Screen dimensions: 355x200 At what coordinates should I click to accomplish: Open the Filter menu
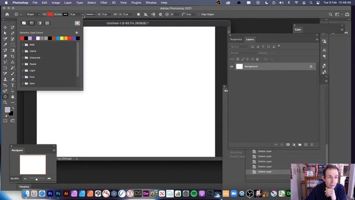(x=104, y=3)
